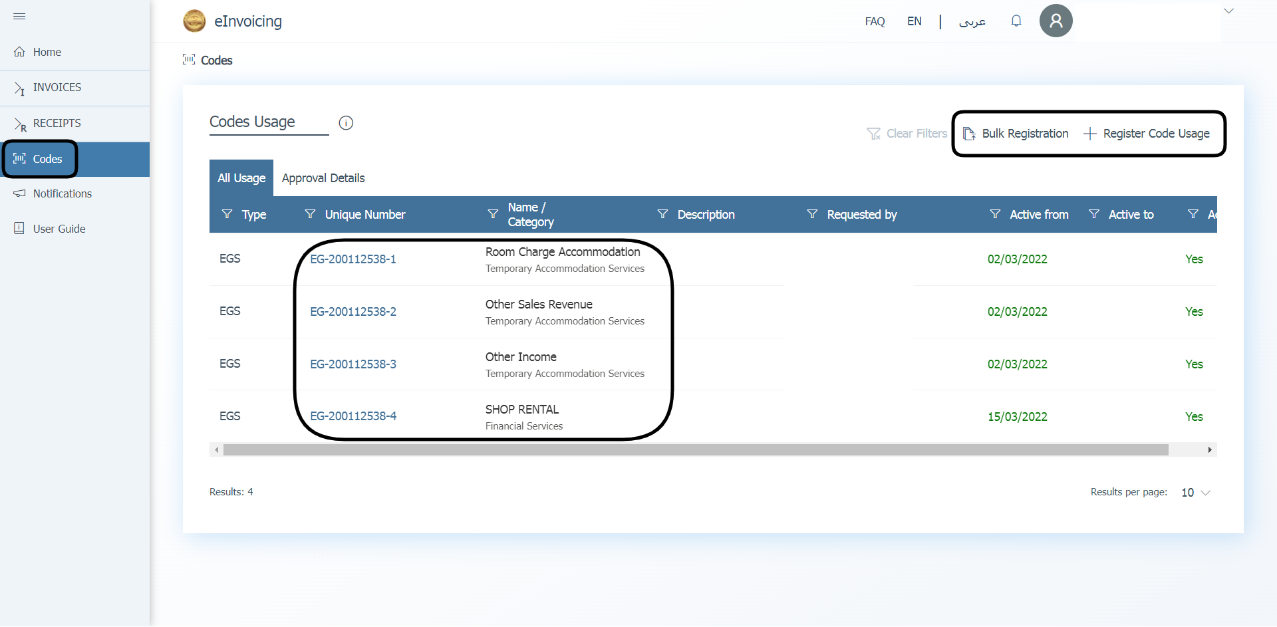Open the user profile avatar
The image size is (1277, 627).
(x=1056, y=21)
